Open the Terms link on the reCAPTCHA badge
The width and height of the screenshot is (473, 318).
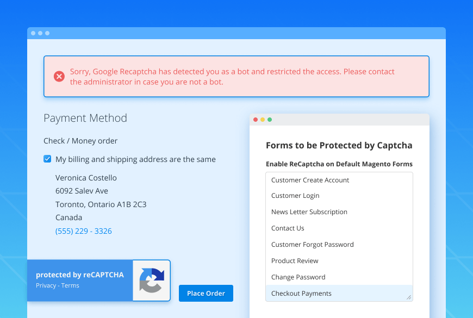click(x=70, y=285)
